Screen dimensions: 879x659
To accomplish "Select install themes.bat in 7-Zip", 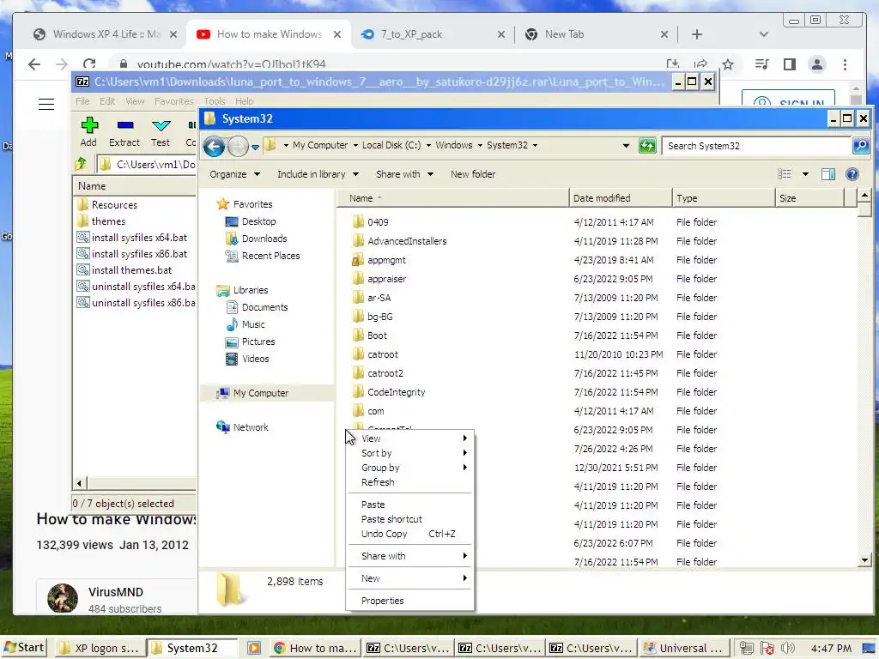I will tap(124, 270).
